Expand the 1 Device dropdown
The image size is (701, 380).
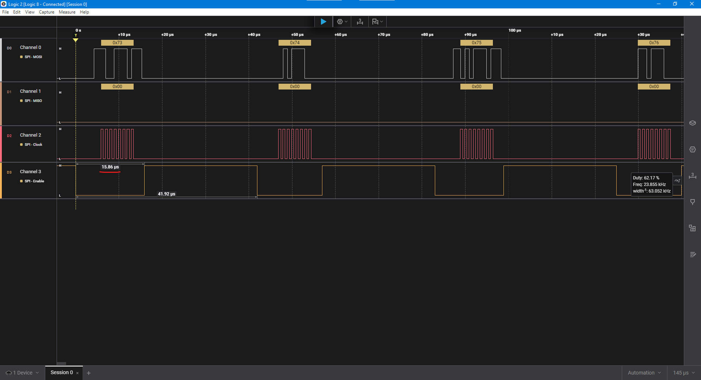point(22,373)
